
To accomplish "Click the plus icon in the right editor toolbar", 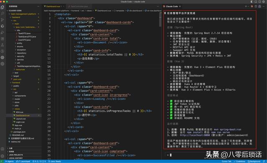I will 246,6.
